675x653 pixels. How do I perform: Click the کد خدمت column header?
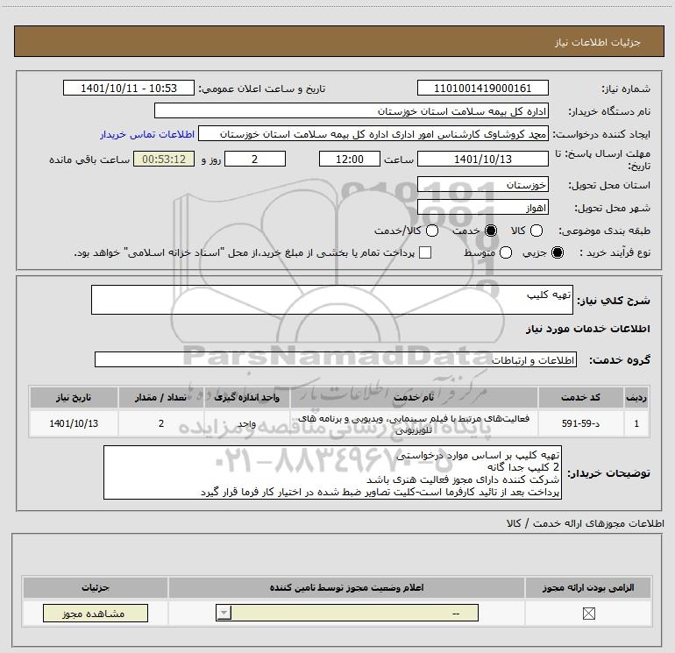580,397
